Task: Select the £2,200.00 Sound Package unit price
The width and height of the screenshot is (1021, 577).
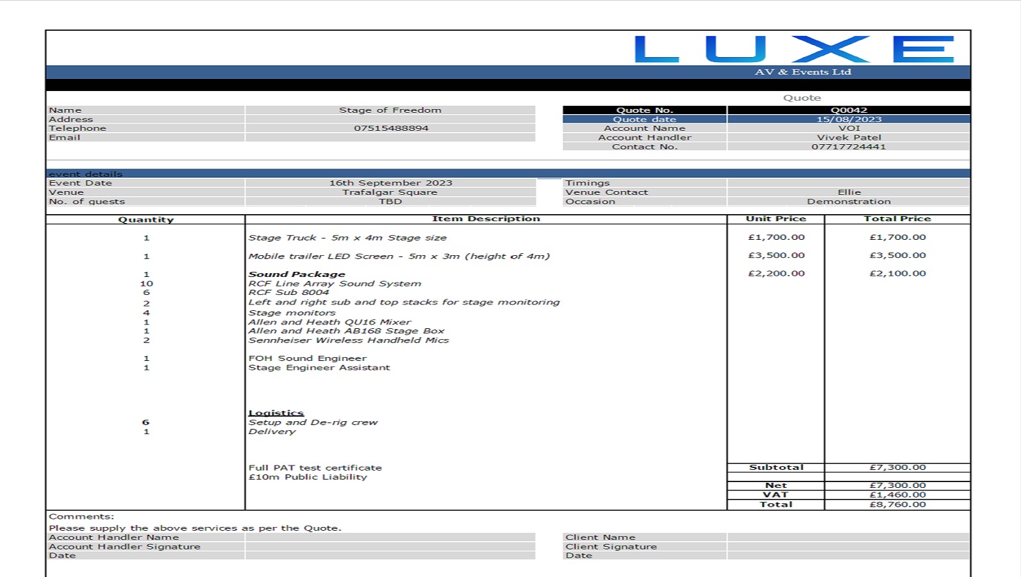Action: click(x=776, y=273)
